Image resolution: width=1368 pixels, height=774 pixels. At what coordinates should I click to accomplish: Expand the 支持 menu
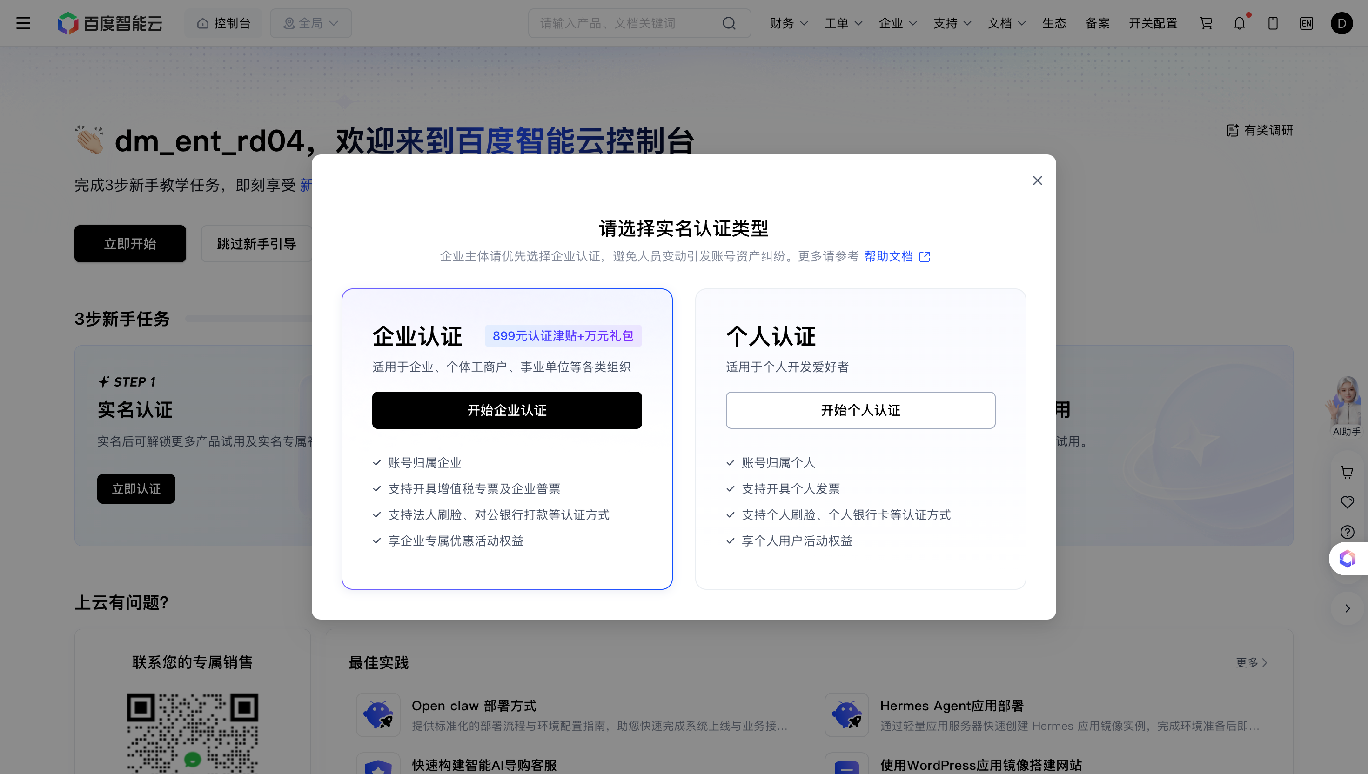952,23
